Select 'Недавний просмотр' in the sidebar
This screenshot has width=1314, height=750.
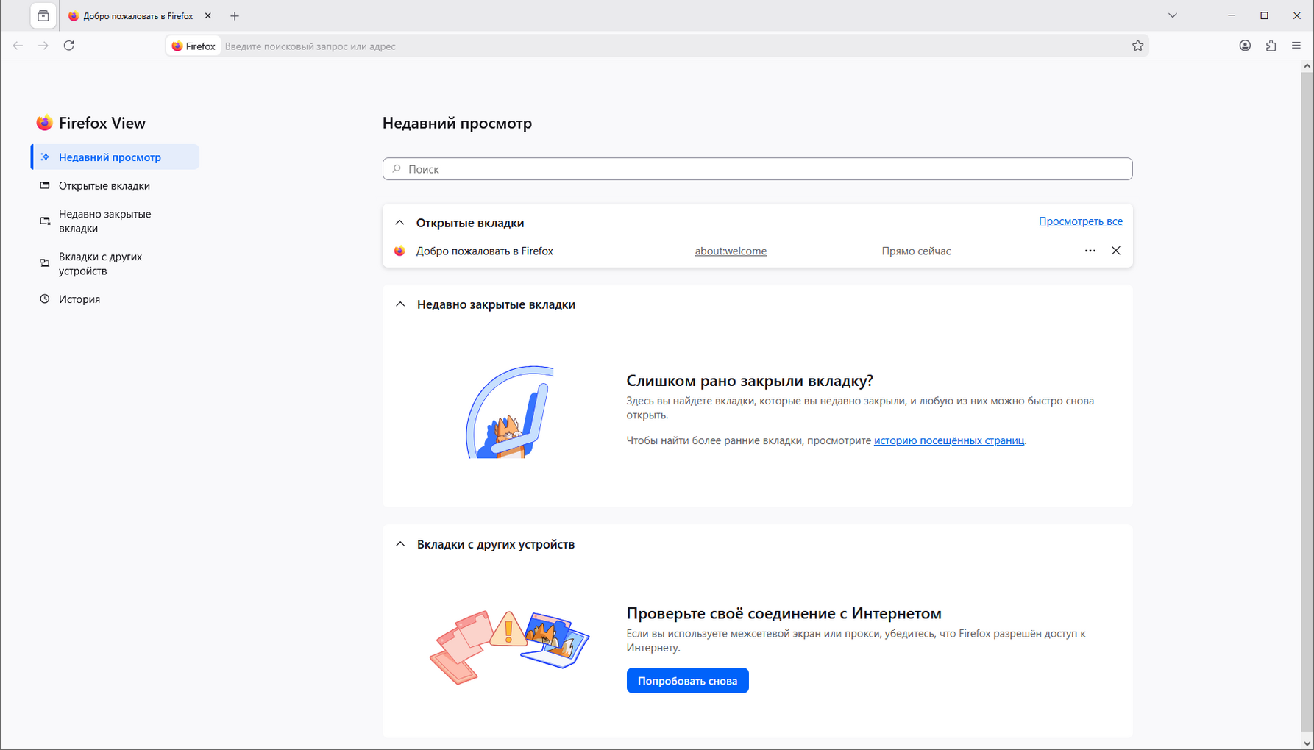[x=116, y=157]
